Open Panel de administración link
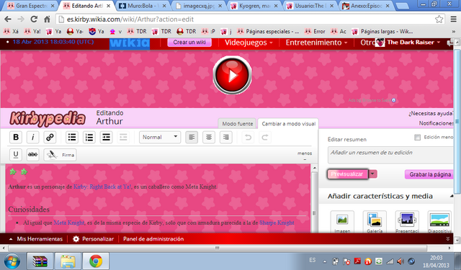 153,239
